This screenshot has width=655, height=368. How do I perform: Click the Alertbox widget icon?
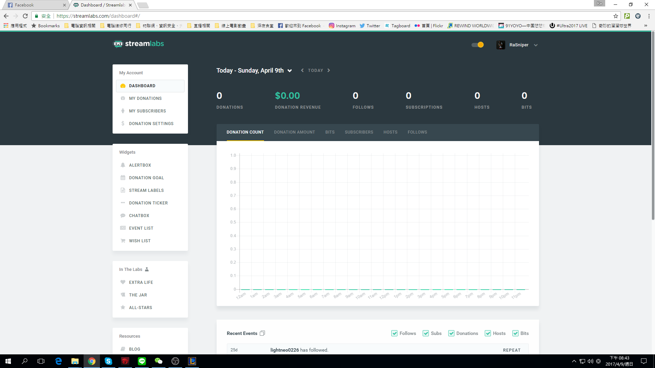pyautogui.click(x=122, y=165)
